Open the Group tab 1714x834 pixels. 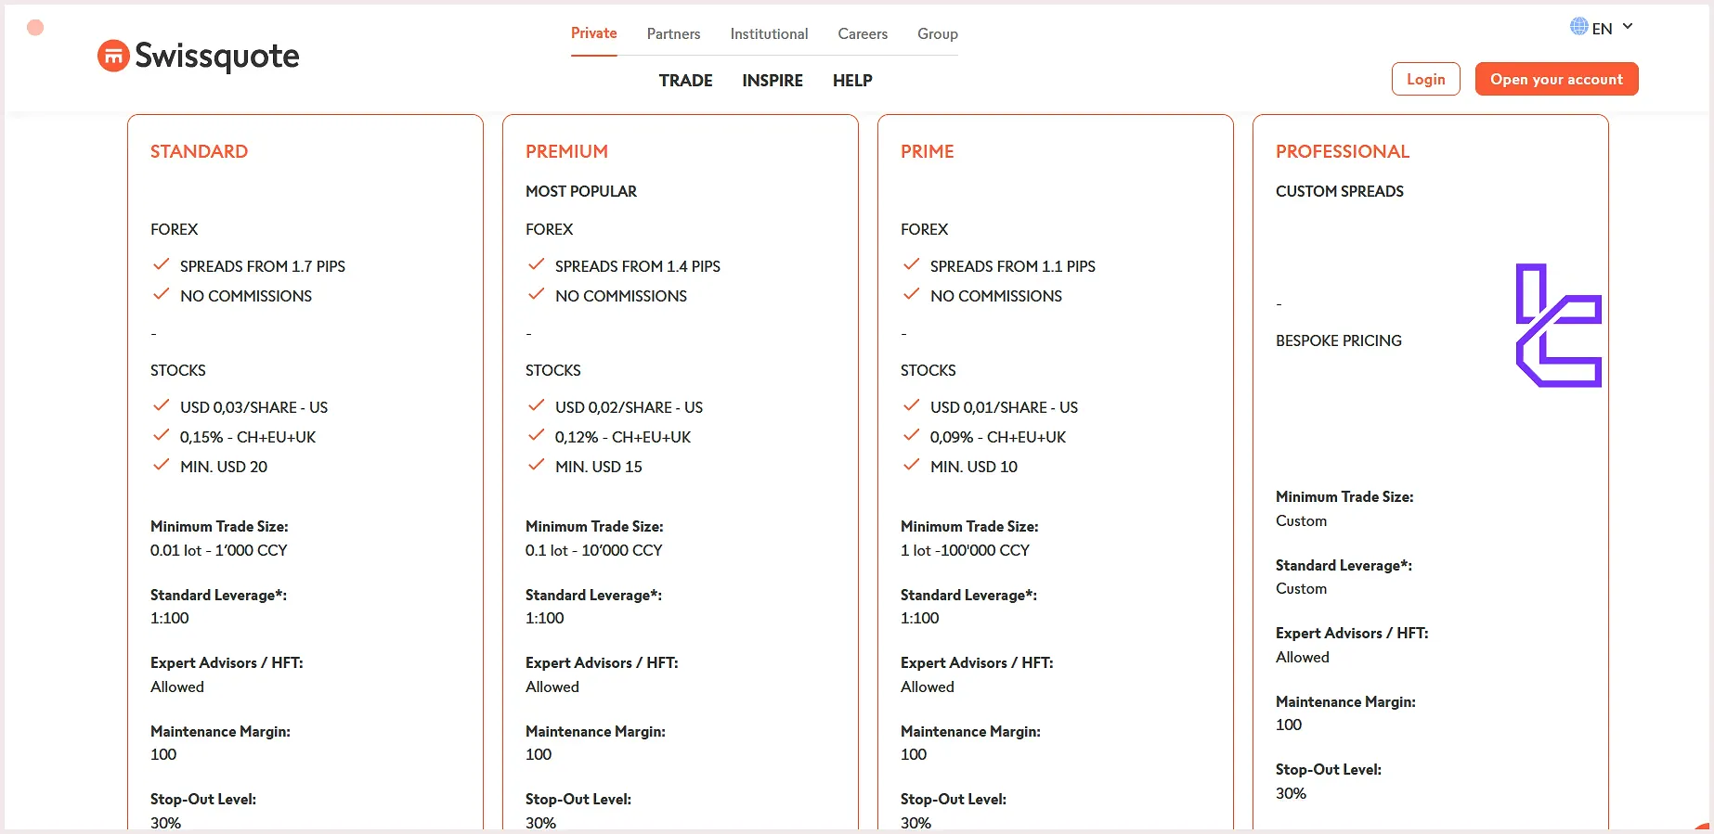(x=937, y=34)
